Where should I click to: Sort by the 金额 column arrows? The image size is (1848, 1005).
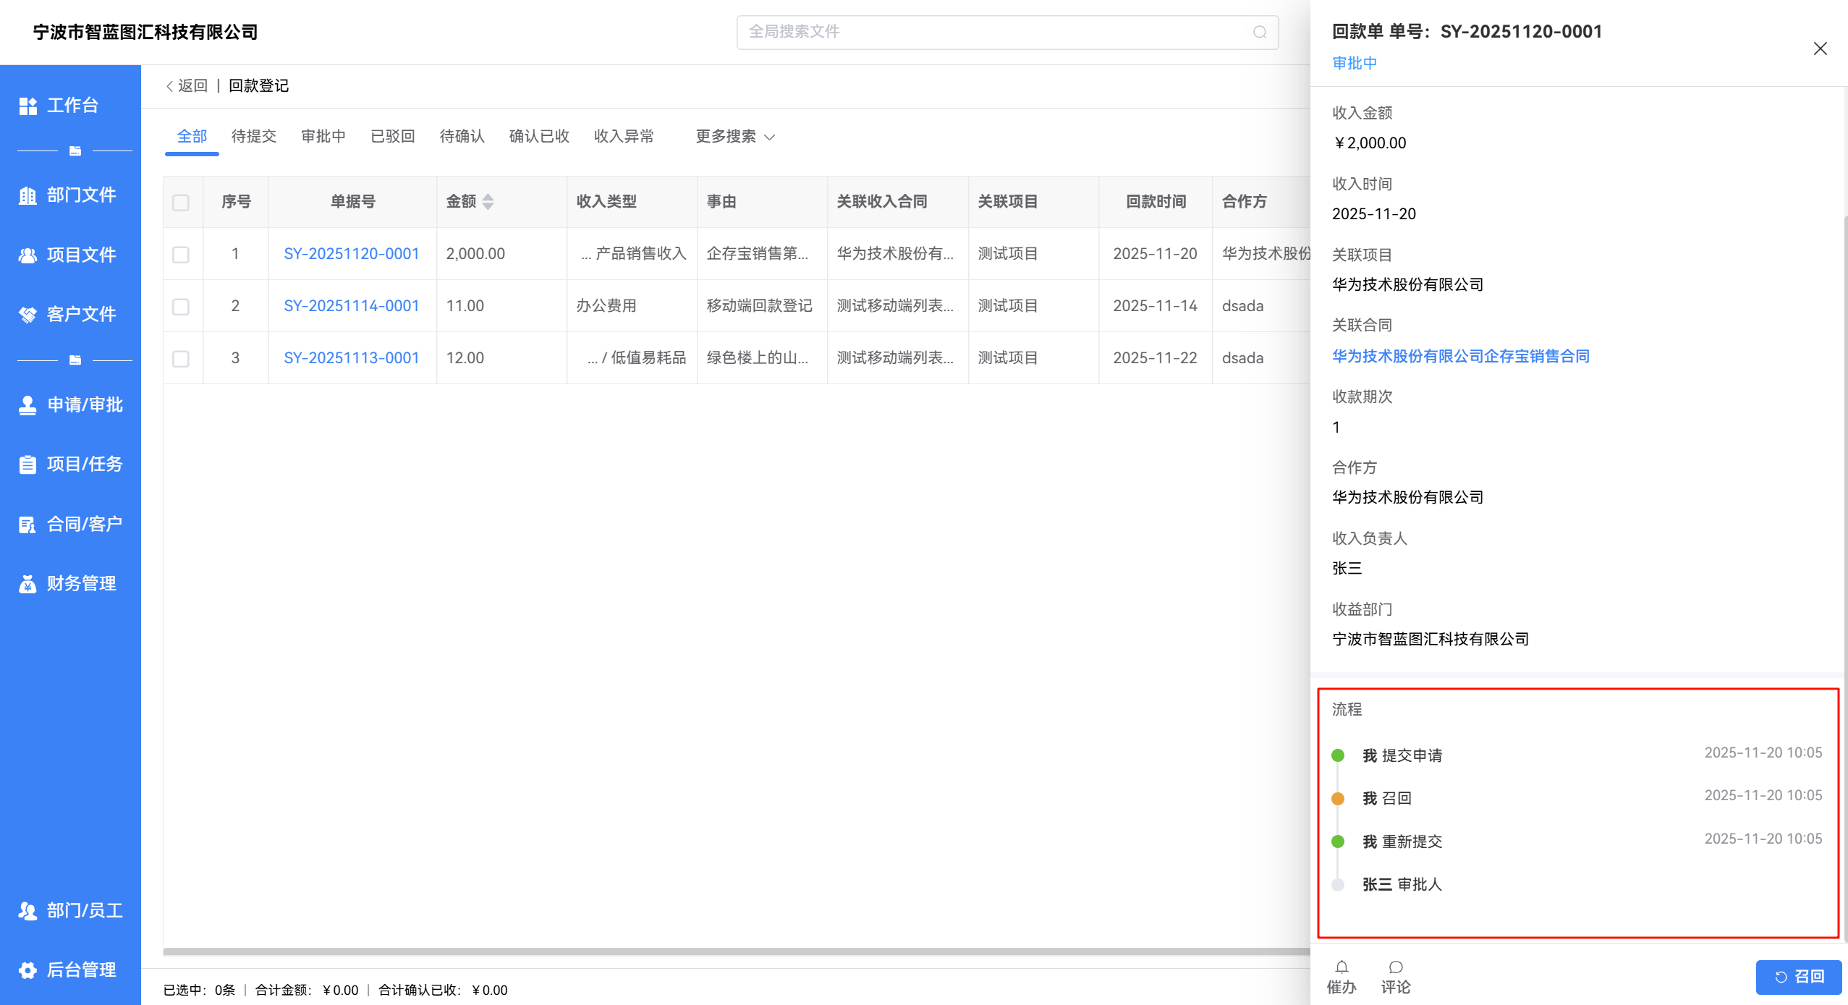click(x=488, y=202)
